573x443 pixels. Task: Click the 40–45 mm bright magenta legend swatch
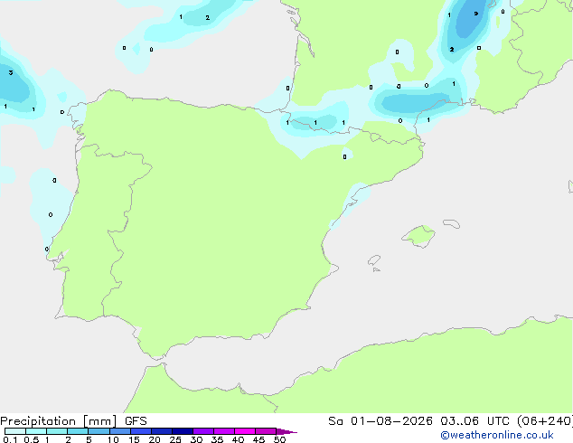click(245, 431)
